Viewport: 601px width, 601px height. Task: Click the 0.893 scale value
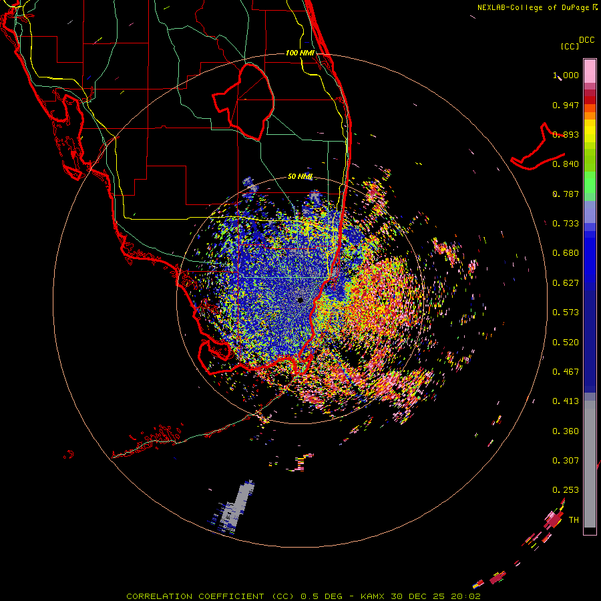click(566, 134)
